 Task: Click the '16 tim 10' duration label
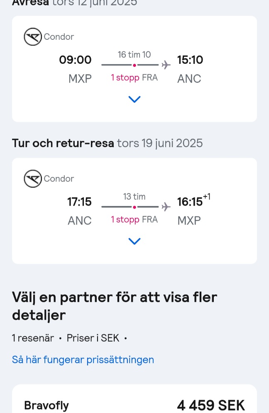pyautogui.click(x=134, y=54)
